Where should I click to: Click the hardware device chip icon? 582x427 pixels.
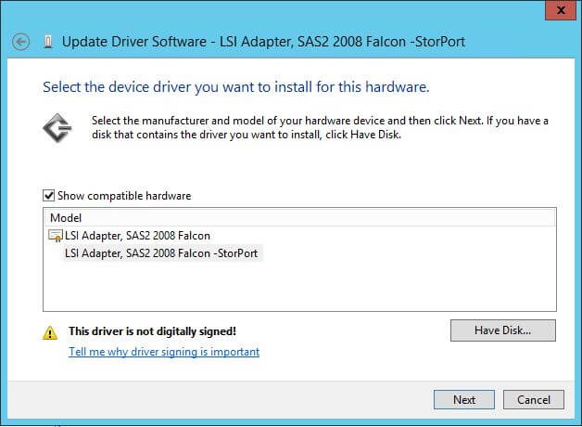(57, 128)
